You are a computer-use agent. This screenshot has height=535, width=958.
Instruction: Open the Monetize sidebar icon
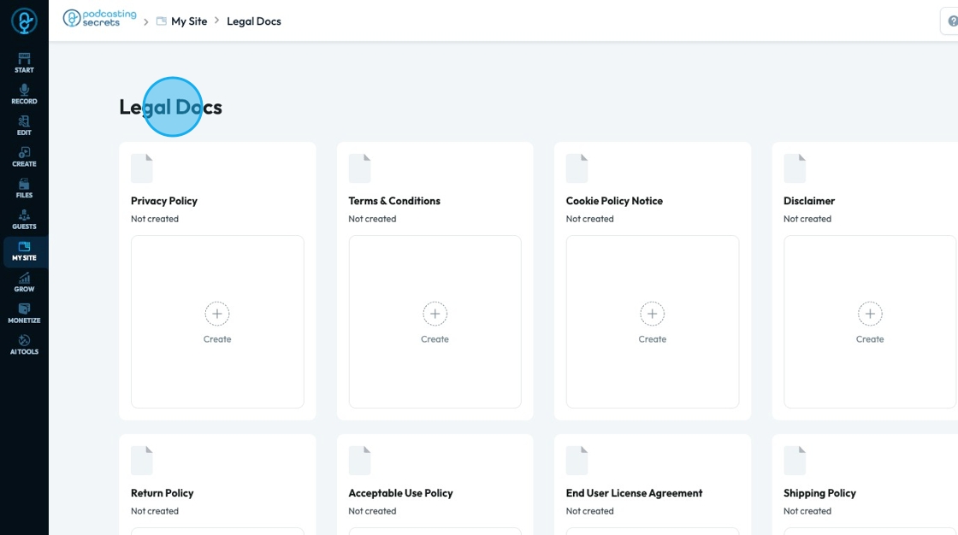pyautogui.click(x=24, y=313)
